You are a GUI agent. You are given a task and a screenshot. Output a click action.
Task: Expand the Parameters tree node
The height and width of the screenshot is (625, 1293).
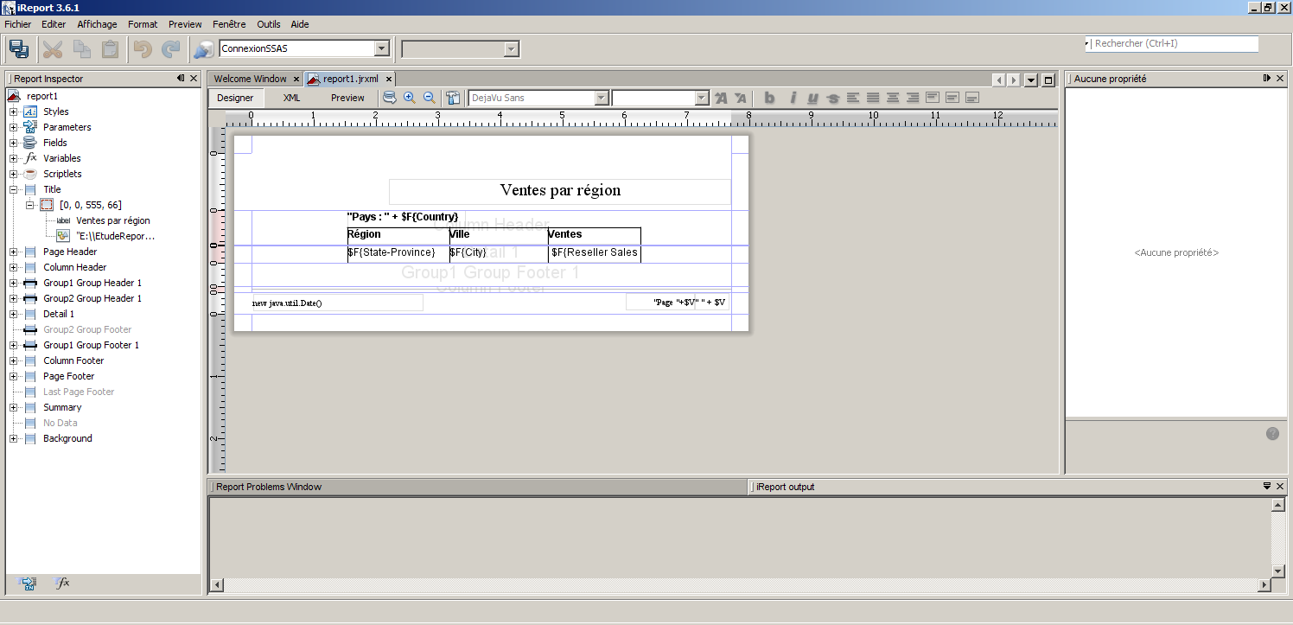[13, 127]
